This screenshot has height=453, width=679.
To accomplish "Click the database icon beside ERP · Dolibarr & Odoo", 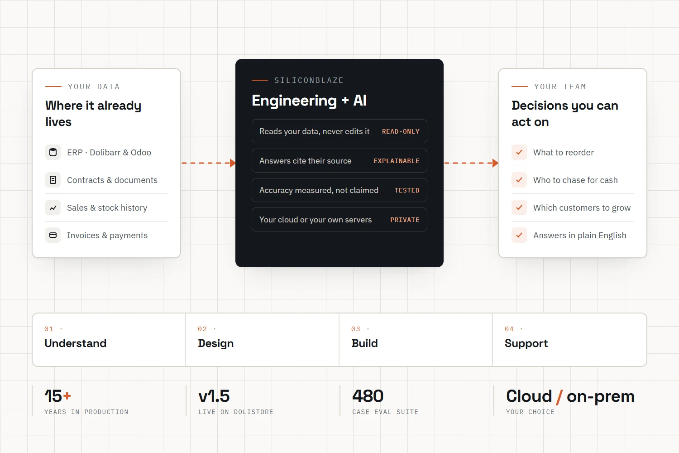I will (53, 152).
